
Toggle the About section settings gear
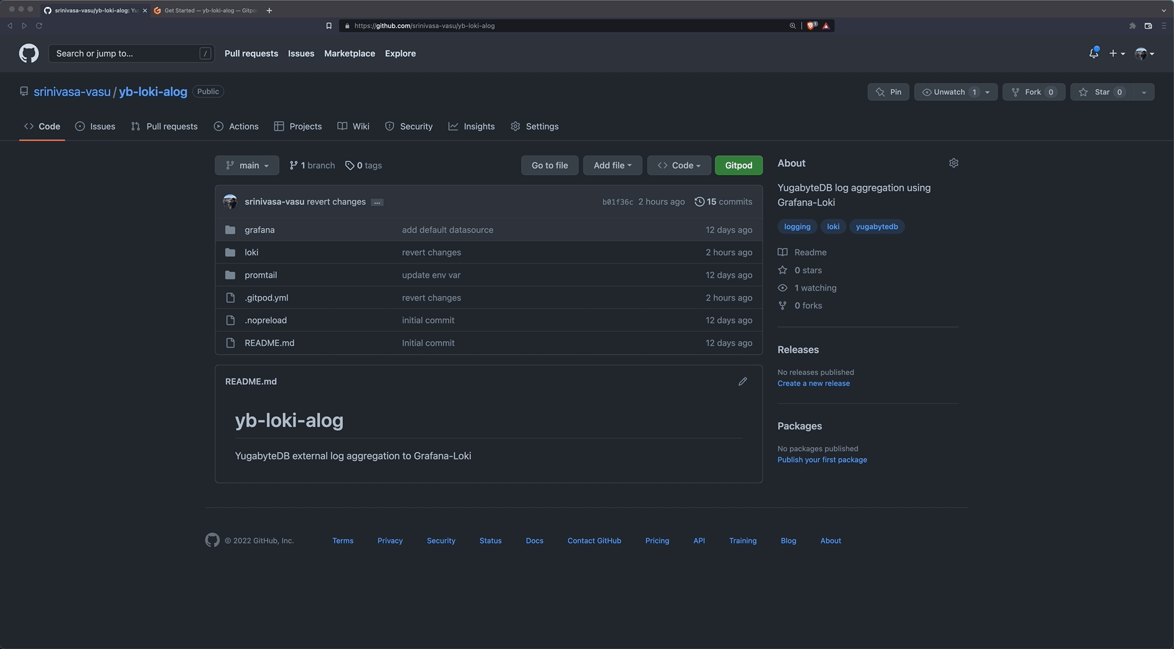tap(953, 163)
